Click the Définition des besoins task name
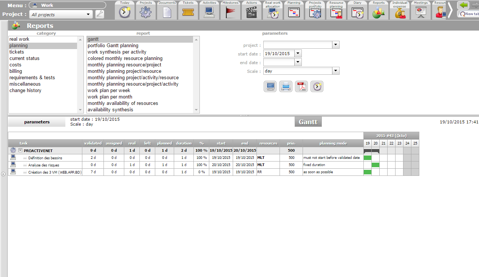Screen dimensions: 479x277 pyautogui.click(x=45, y=158)
